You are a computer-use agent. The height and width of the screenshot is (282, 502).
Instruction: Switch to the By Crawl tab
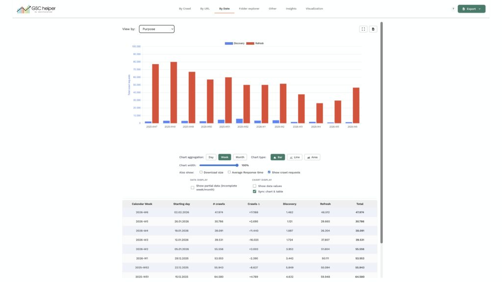tap(185, 8)
